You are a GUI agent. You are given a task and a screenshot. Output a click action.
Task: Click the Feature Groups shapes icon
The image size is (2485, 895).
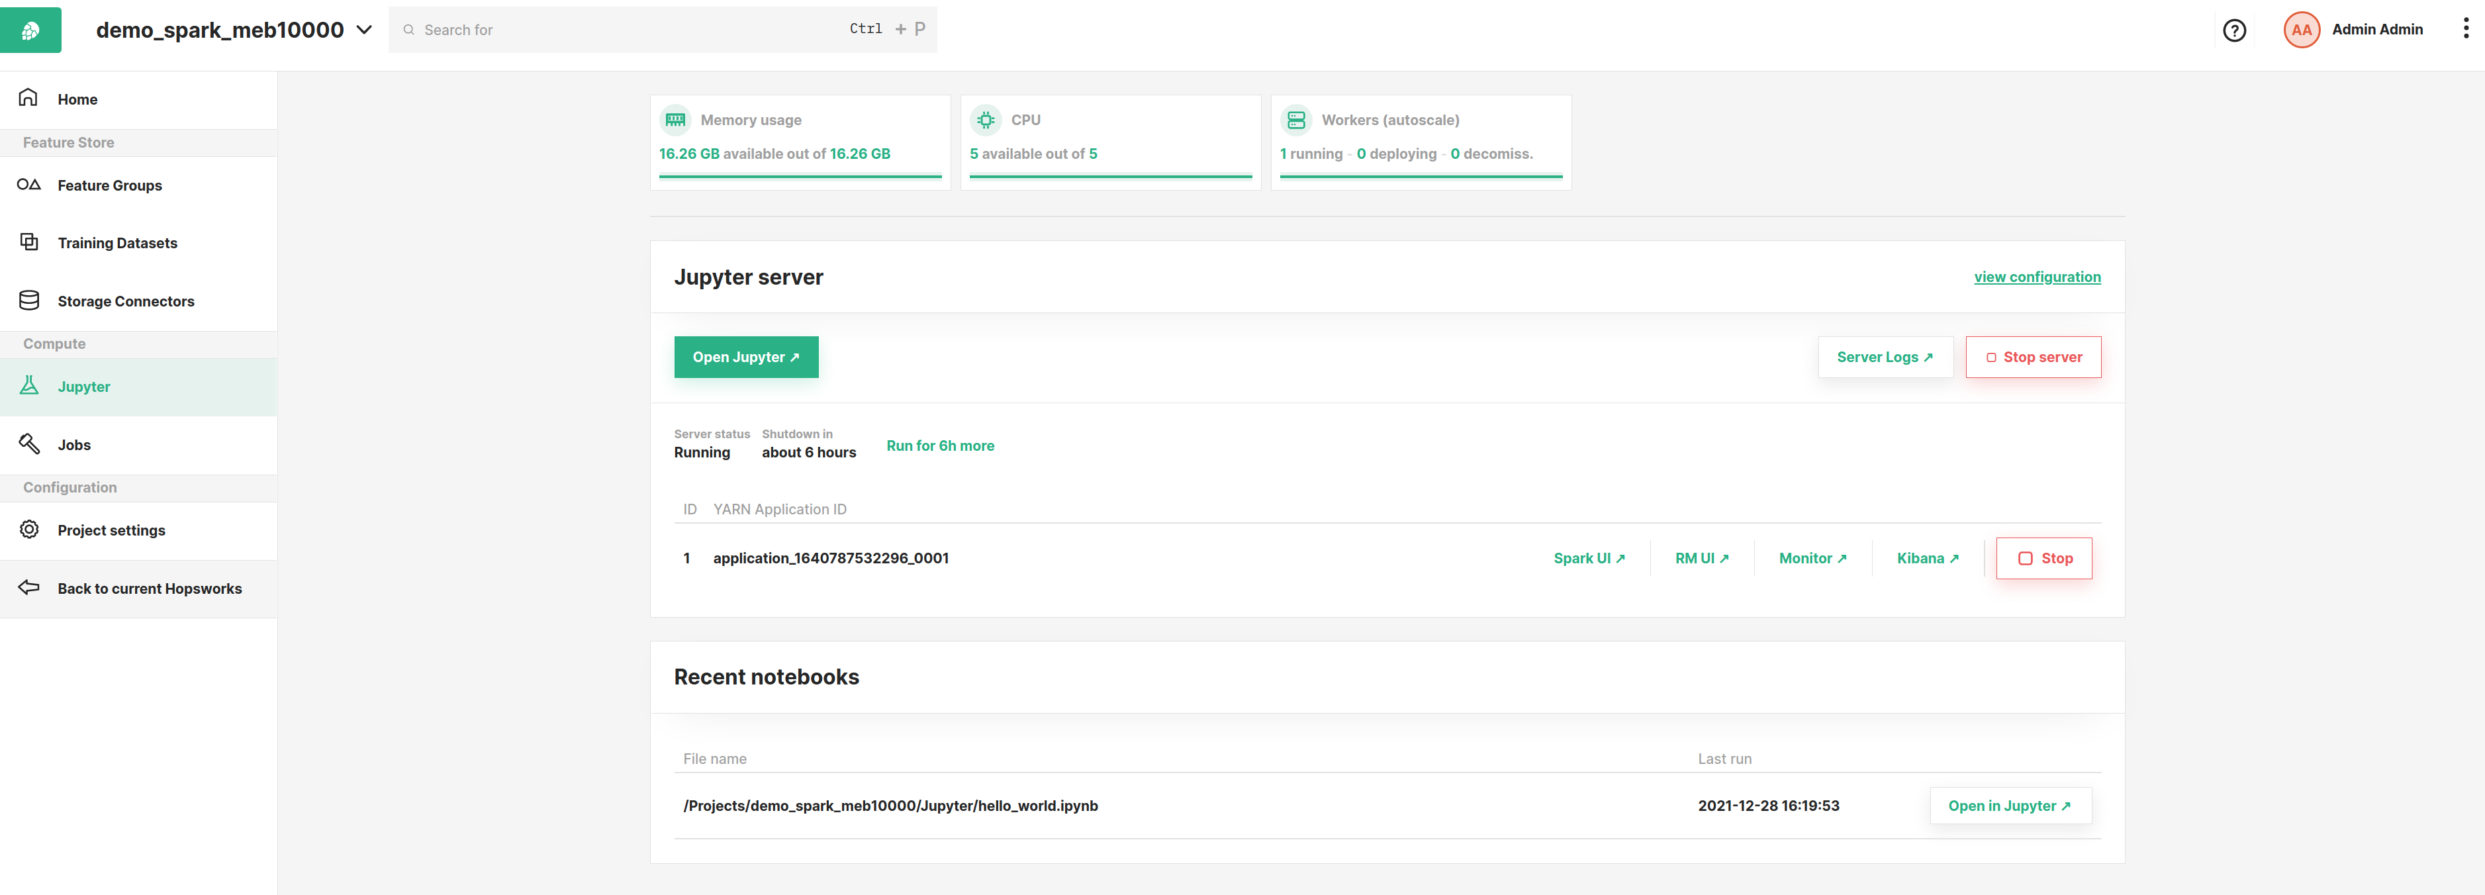29,184
